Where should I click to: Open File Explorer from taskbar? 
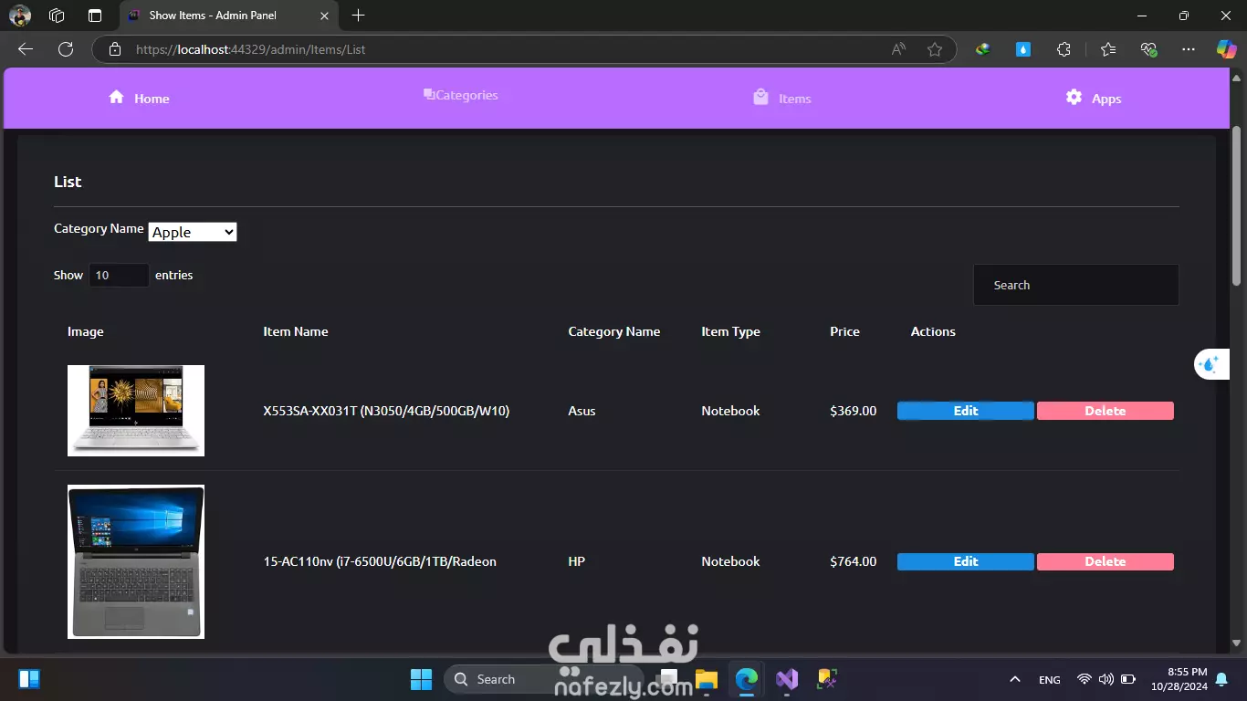click(x=707, y=679)
